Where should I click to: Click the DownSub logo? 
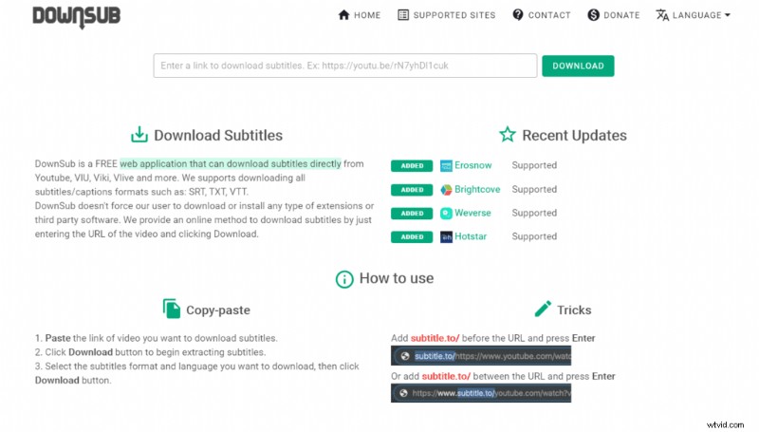point(77,16)
